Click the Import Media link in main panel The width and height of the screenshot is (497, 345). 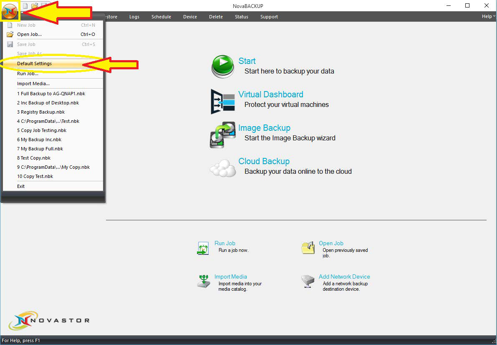(x=230, y=277)
